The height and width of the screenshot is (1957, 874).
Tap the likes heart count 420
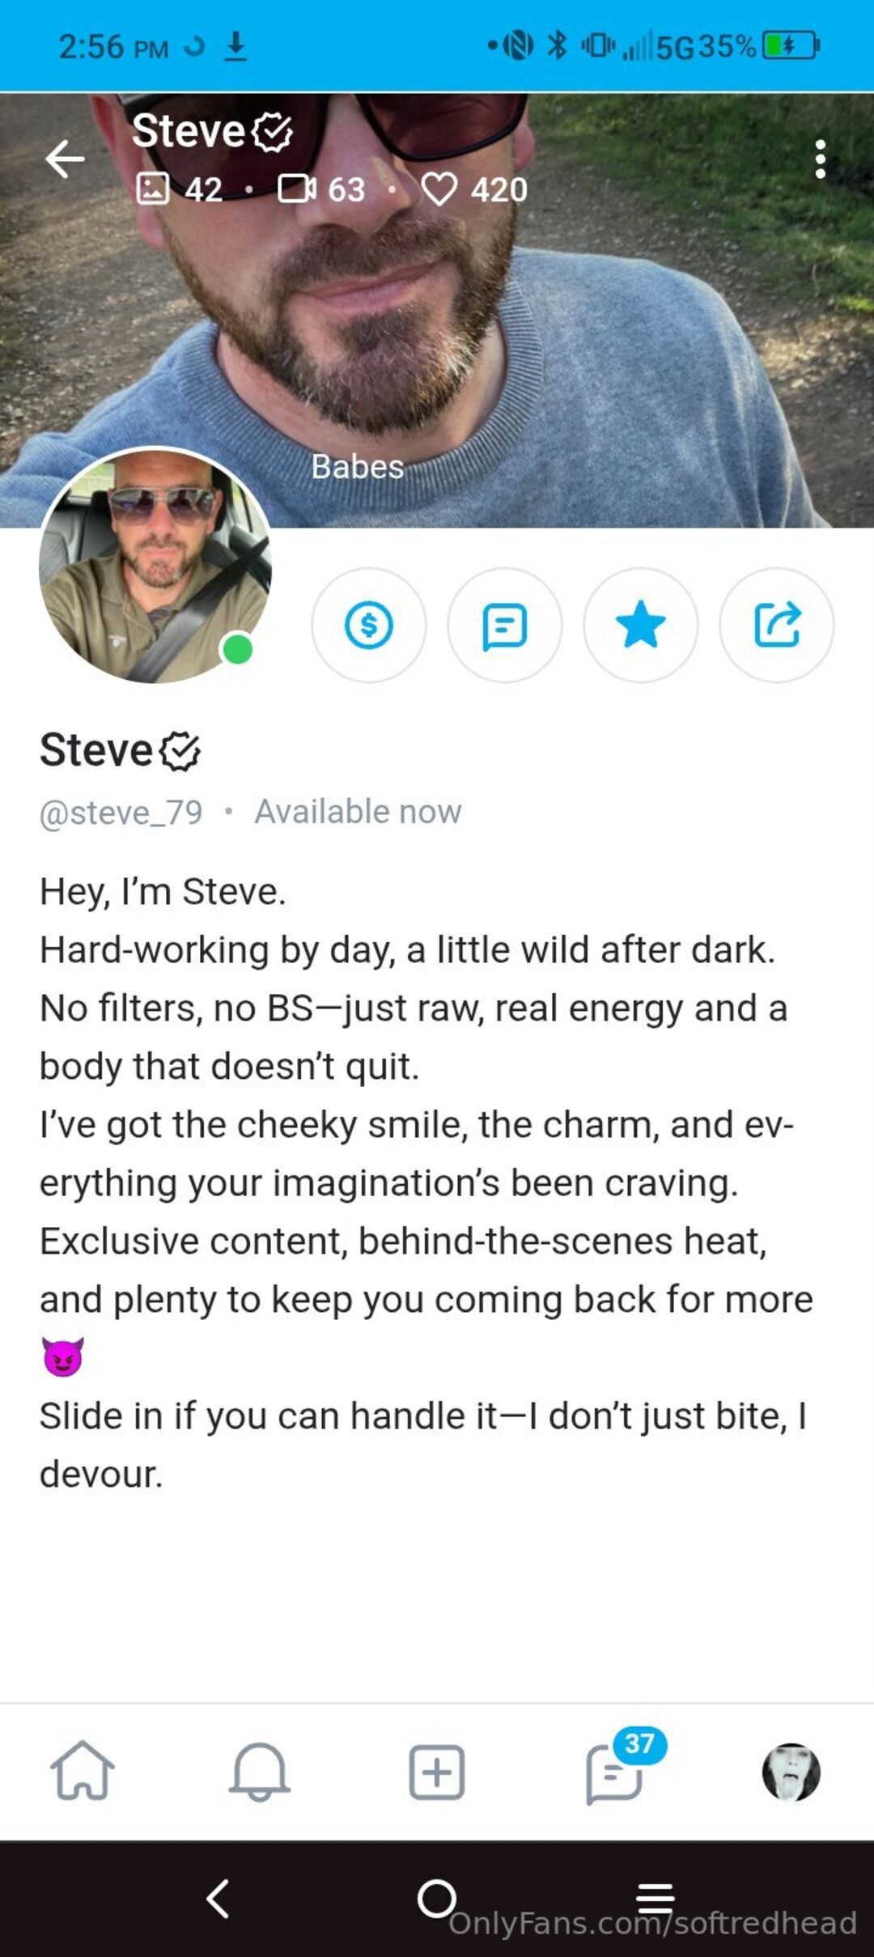click(x=474, y=189)
